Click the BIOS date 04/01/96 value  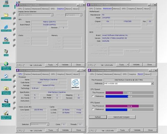click(x=127, y=41)
